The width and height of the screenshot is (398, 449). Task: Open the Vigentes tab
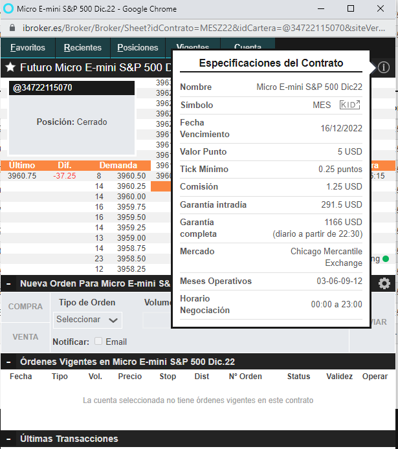pos(193,45)
